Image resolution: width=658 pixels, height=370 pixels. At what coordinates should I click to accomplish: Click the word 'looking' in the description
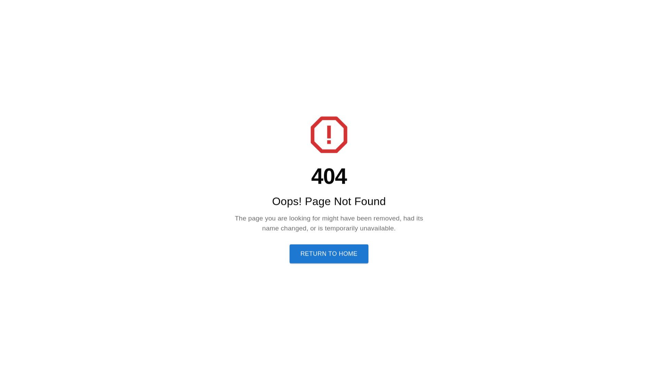point(300,219)
